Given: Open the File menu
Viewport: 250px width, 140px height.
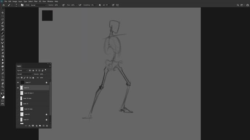Looking at the screenshot, I should pyautogui.click(x=5, y=2).
